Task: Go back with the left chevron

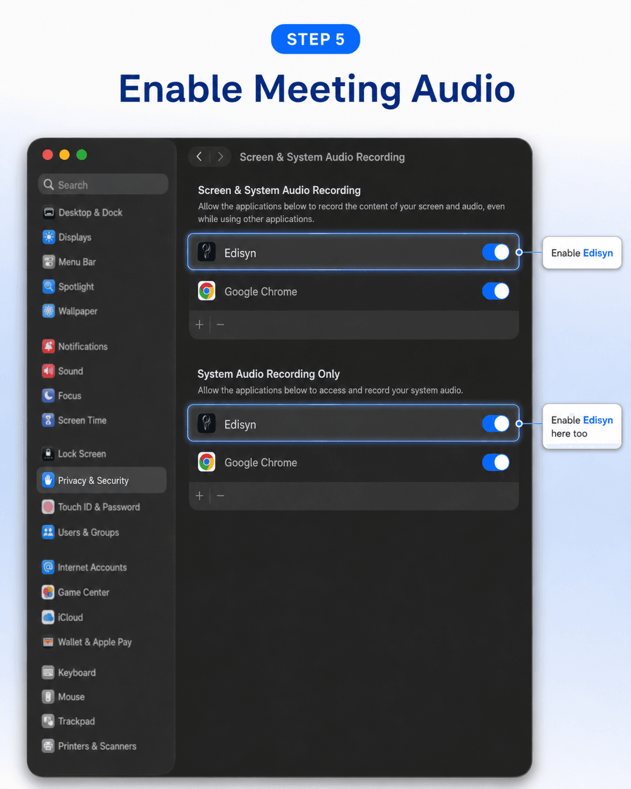Action: pyautogui.click(x=199, y=156)
